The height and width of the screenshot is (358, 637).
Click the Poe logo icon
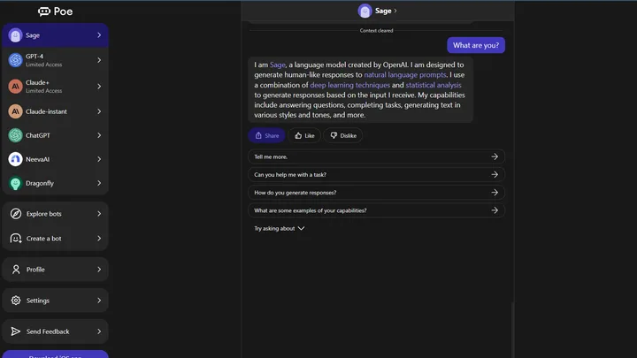pos(44,11)
